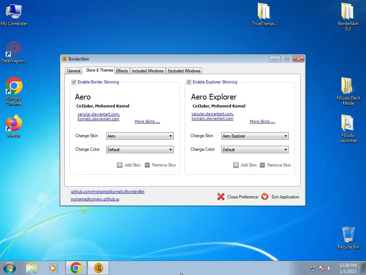This screenshot has height=275, width=366.
Task: Switch to Chrome in the taskbar
Action: pyautogui.click(x=76, y=268)
